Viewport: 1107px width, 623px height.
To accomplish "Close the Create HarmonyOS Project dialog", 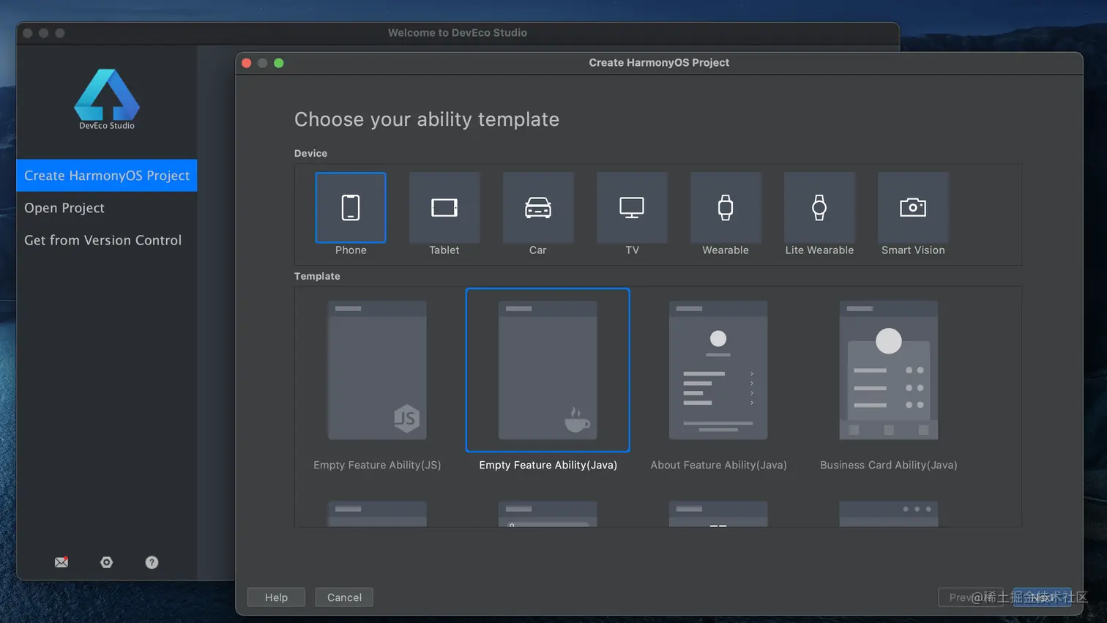I will click(x=247, y=63).
